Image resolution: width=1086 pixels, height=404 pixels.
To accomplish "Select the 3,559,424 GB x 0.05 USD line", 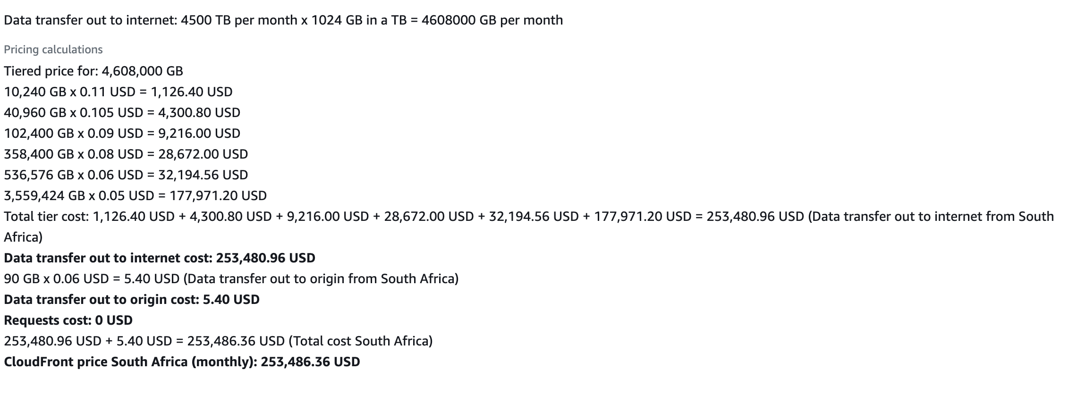I will (x=135, y=196).
